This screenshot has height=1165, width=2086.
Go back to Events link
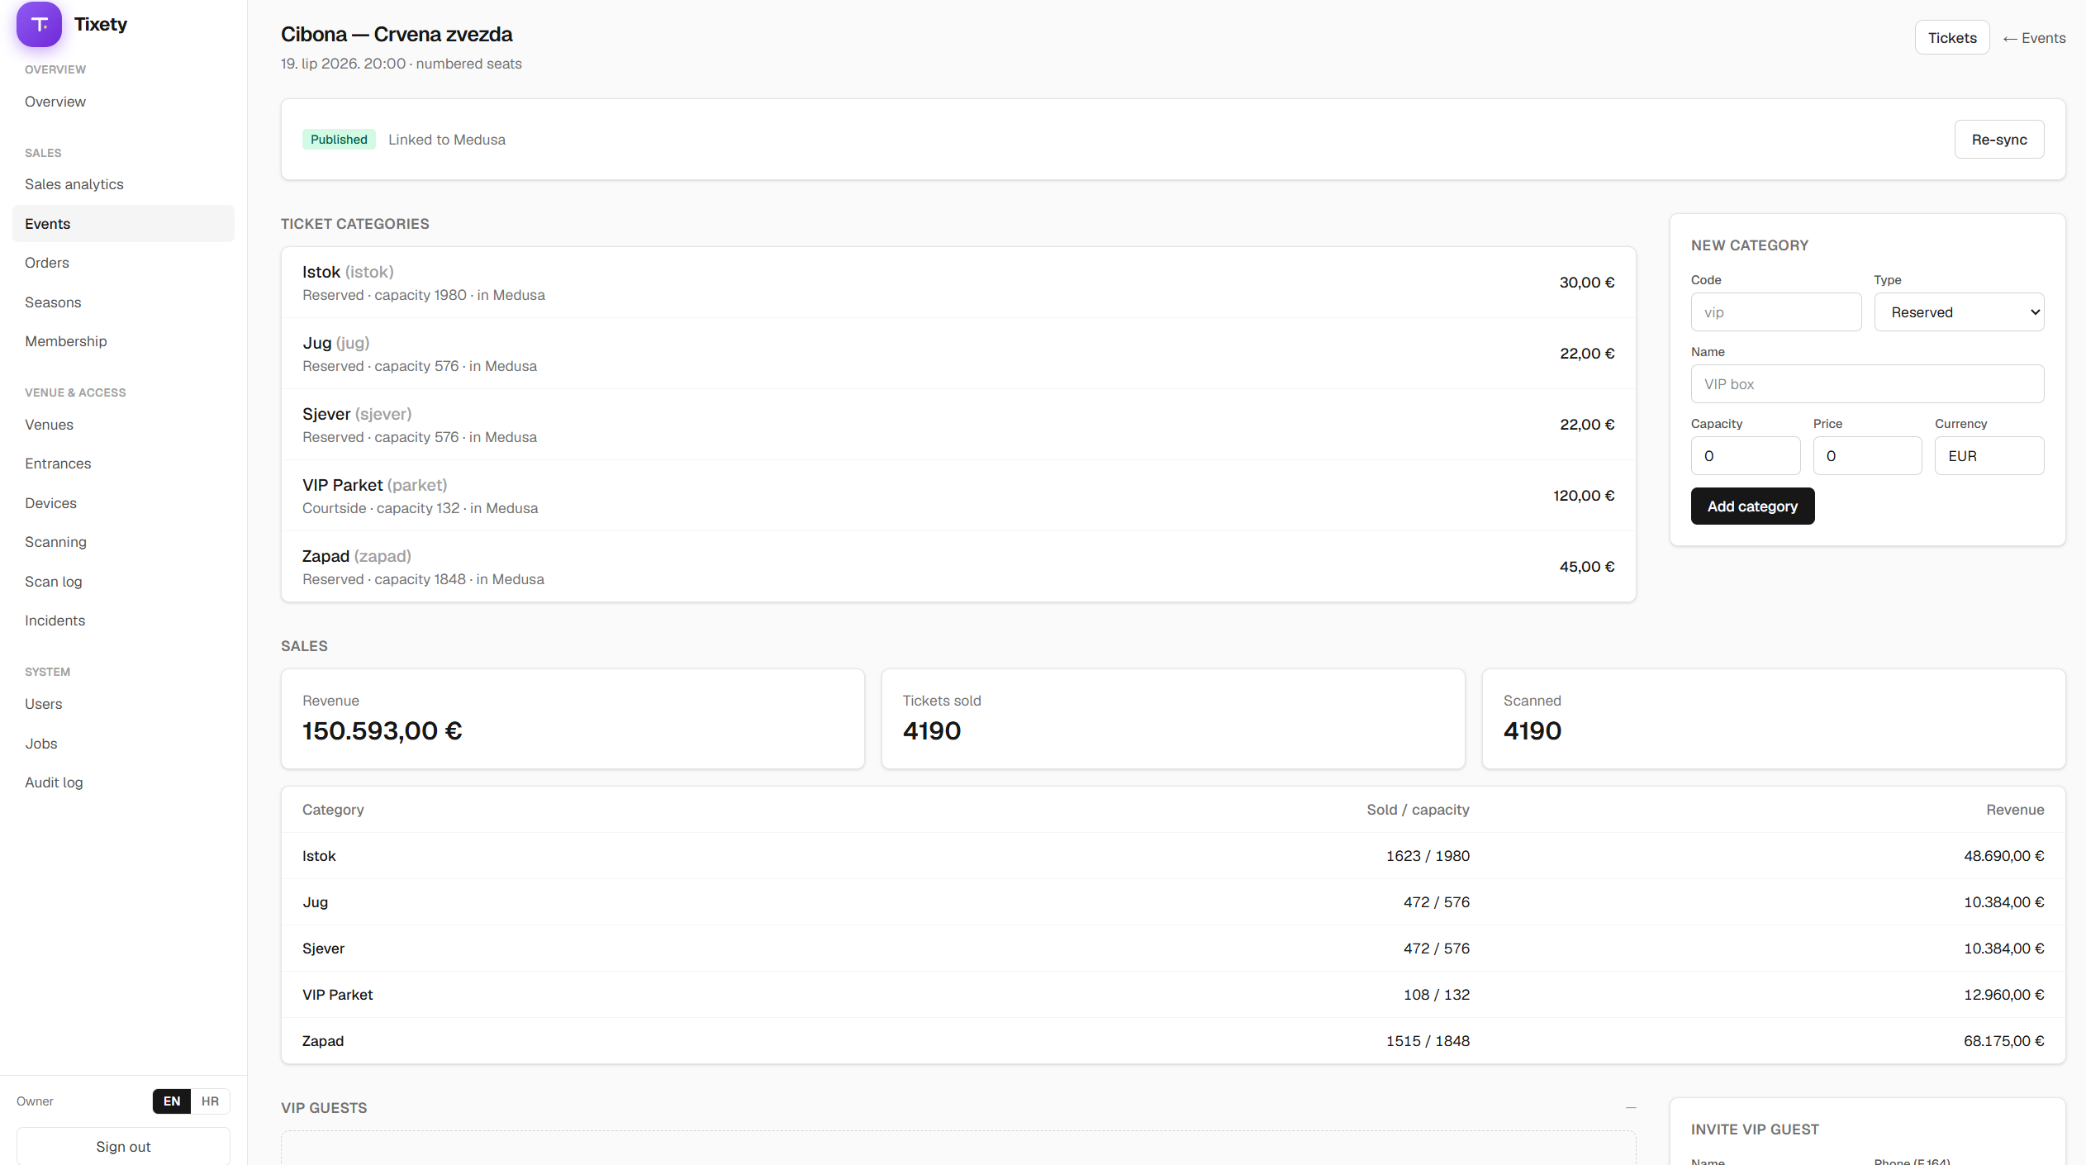pos(2034,38)
